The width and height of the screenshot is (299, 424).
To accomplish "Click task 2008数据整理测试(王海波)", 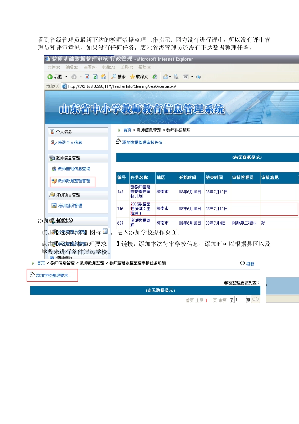I will [140, 209].
